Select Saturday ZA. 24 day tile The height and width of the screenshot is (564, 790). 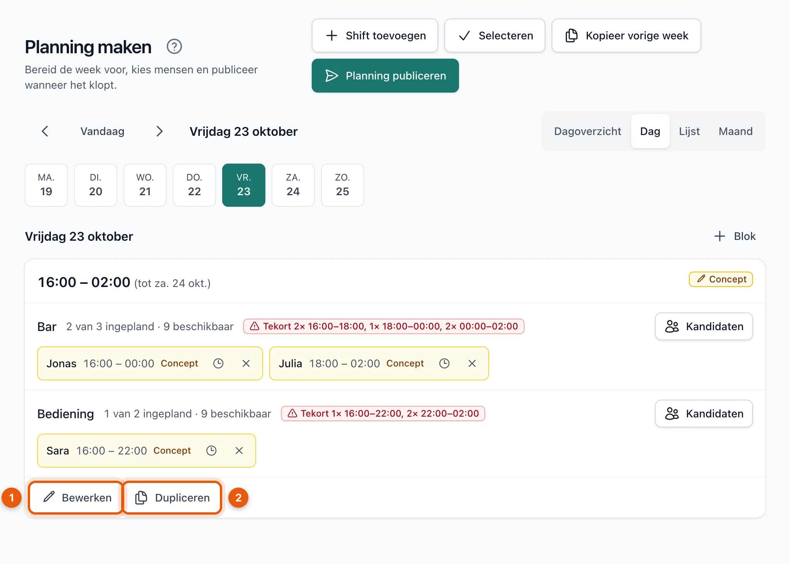click(x=293, y=185)
